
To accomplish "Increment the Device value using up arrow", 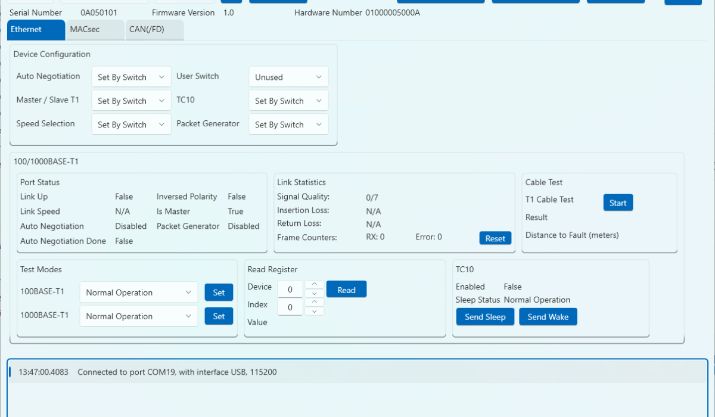I will (x=314, y=284).
